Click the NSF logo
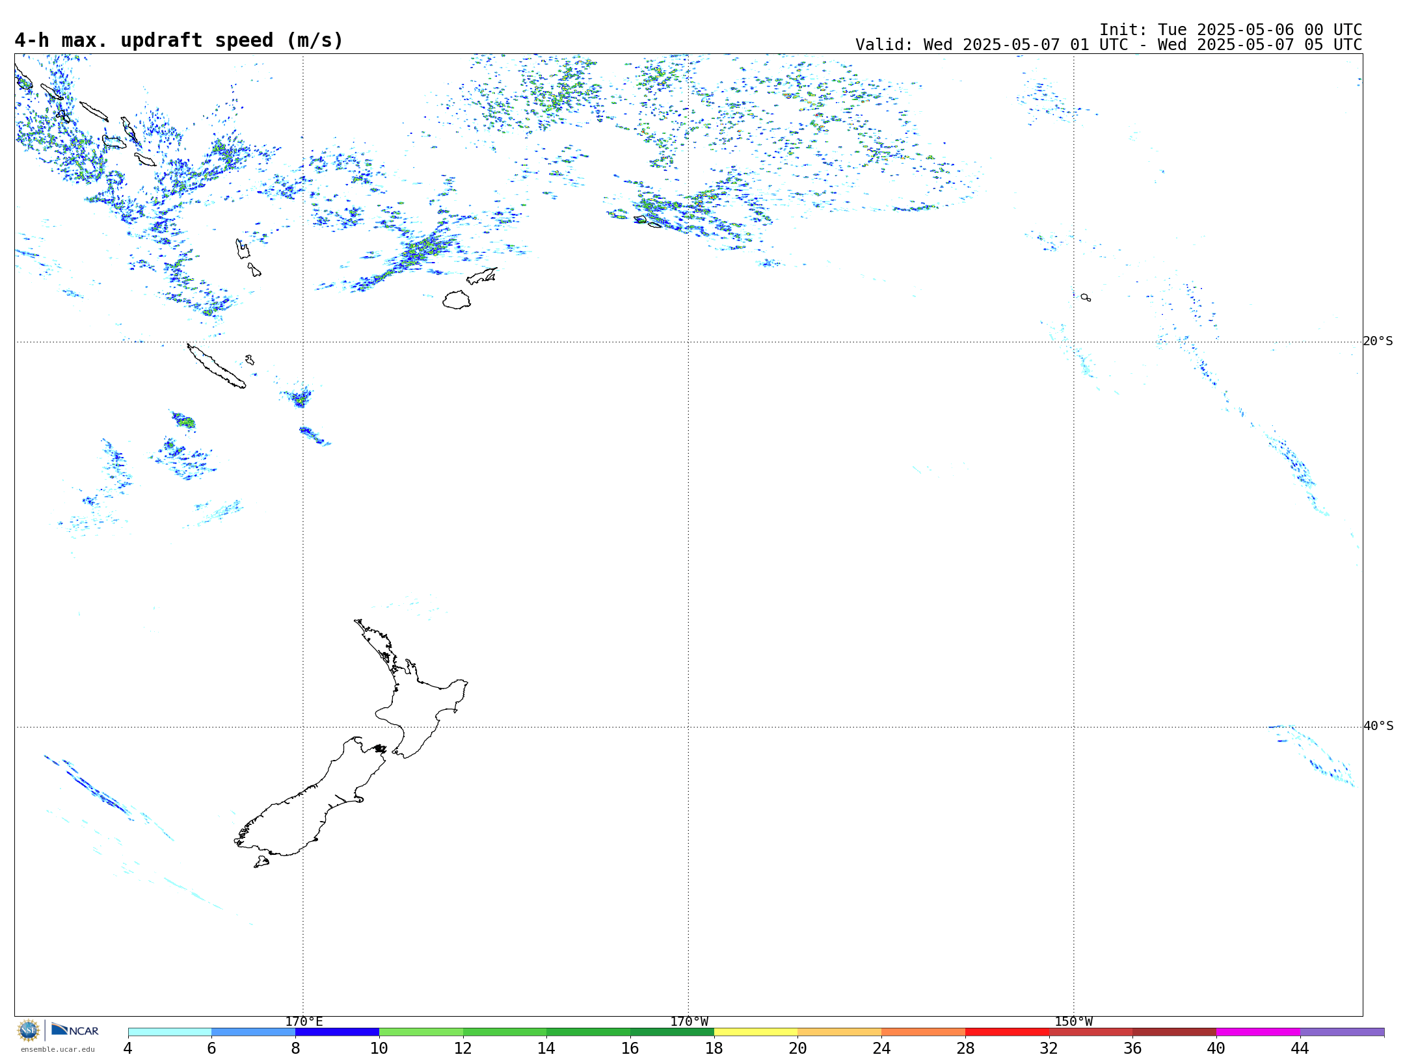Image resolution: width=1405 pixels, height=1057 pixels. tap(29, 1030)
